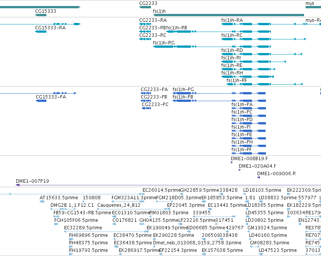Viewport: 321px width, 256px height.
Task: Click EST label GM19324.5prime
Action: coord(267,228)
